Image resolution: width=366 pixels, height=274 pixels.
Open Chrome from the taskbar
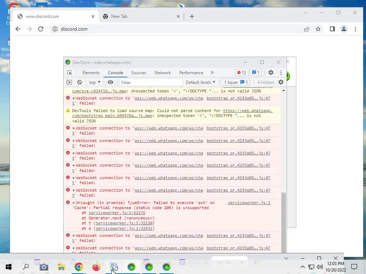(79, 267)
